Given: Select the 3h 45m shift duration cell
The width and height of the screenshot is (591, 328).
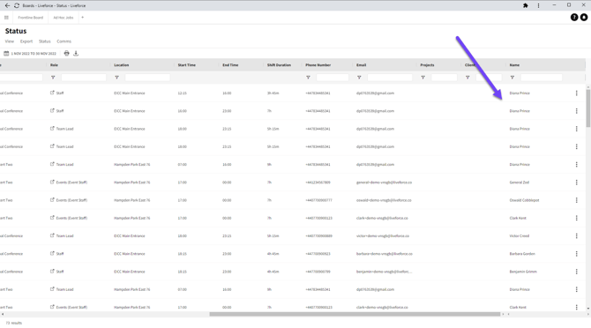Looking at the screenshot, I should coord(273,93).
